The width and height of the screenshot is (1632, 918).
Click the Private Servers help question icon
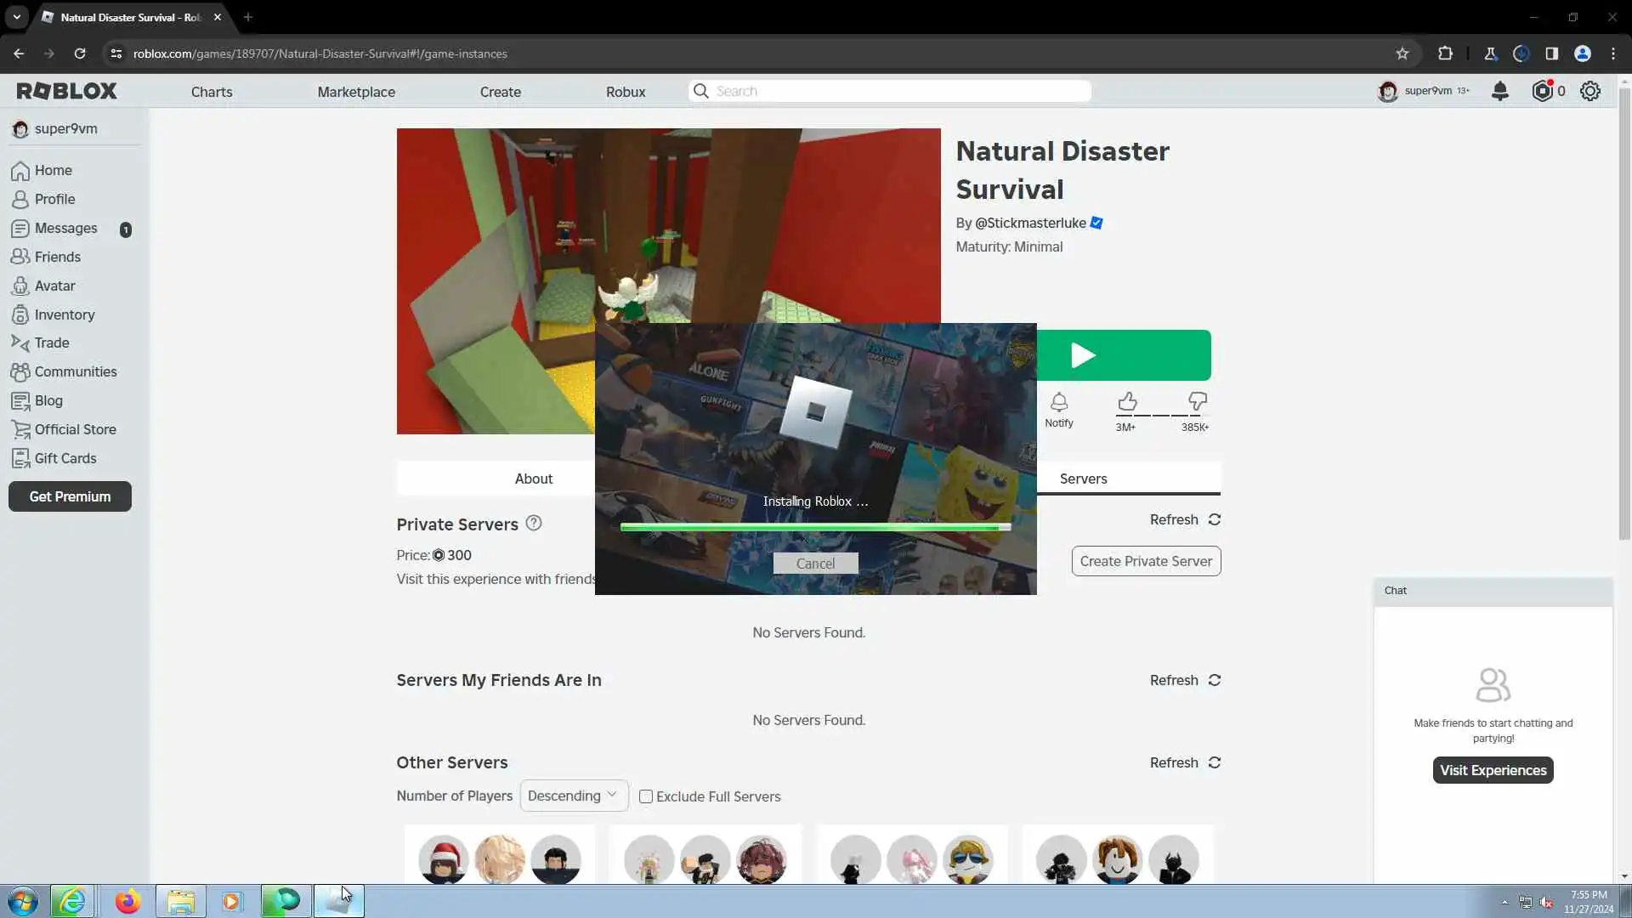click(x=533, y=524)
